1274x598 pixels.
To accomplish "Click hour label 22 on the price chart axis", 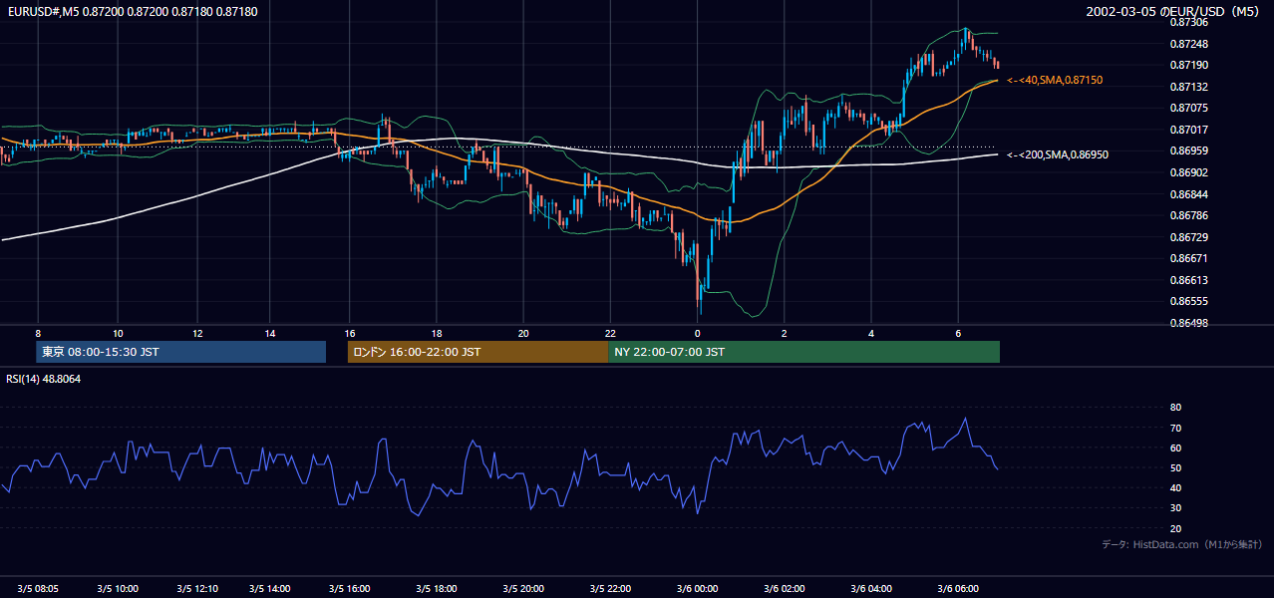I will pyautogui.click(x=610, y=333).
